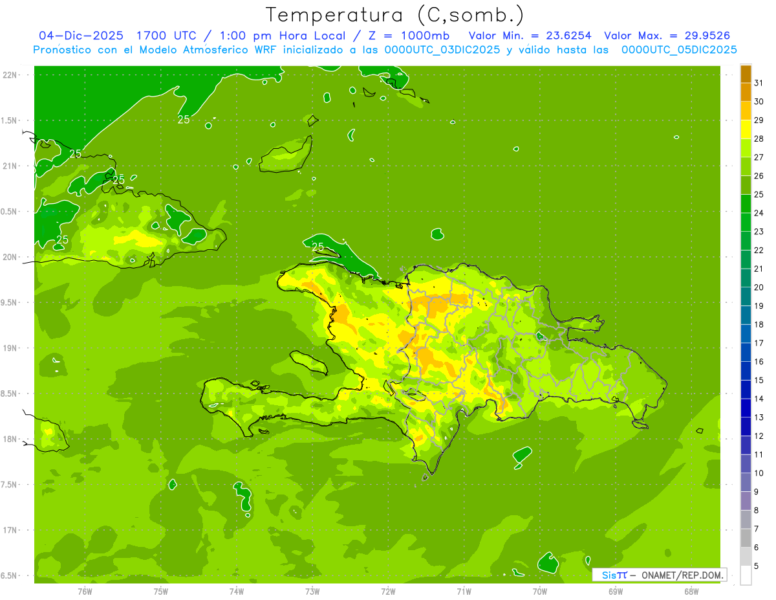This screenshot has width=776, height=600.
Task: Click the '71W' longitude axis label
Action: (464, 592)
